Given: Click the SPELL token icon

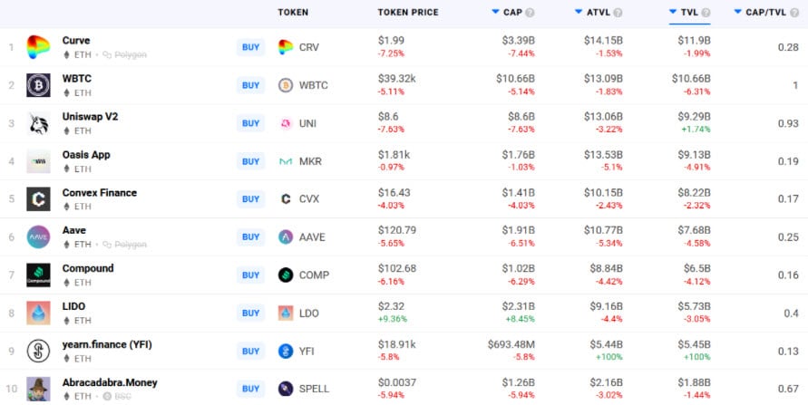Looking at the screenshot, I should point(286,389).
